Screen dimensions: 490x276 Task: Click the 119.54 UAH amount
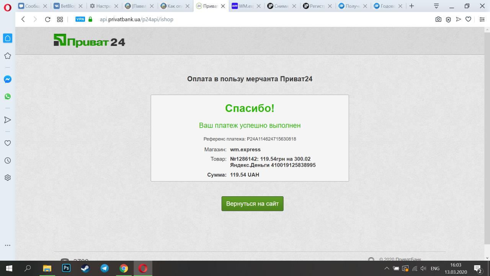tap(245, 175)
